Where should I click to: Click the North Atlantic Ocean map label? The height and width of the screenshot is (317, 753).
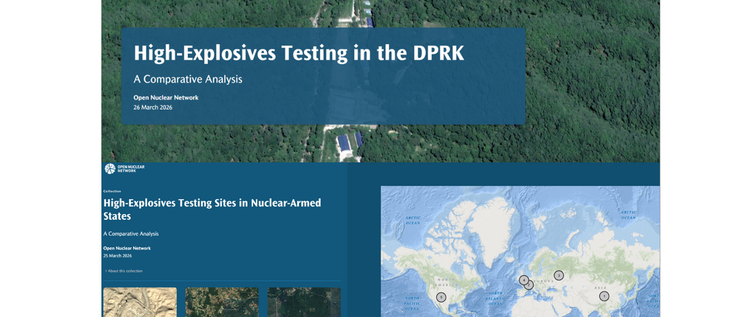pyautogui.click(x=495, y=298)
